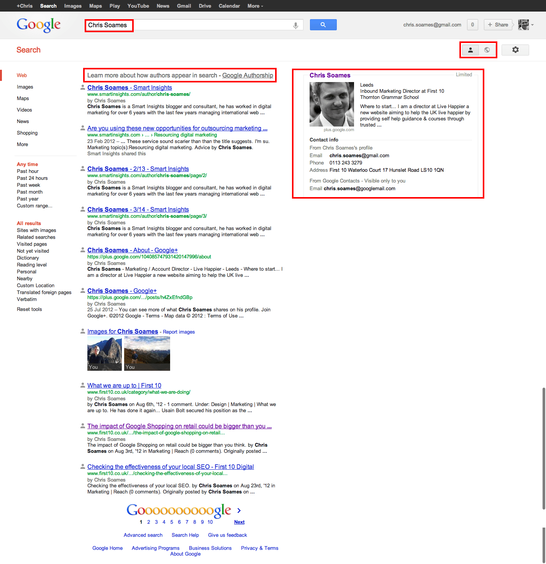This screenshot has height=564, width=546.
Task: Click author icon beside first Smart Insights result
Action: (x=82, y=87)
